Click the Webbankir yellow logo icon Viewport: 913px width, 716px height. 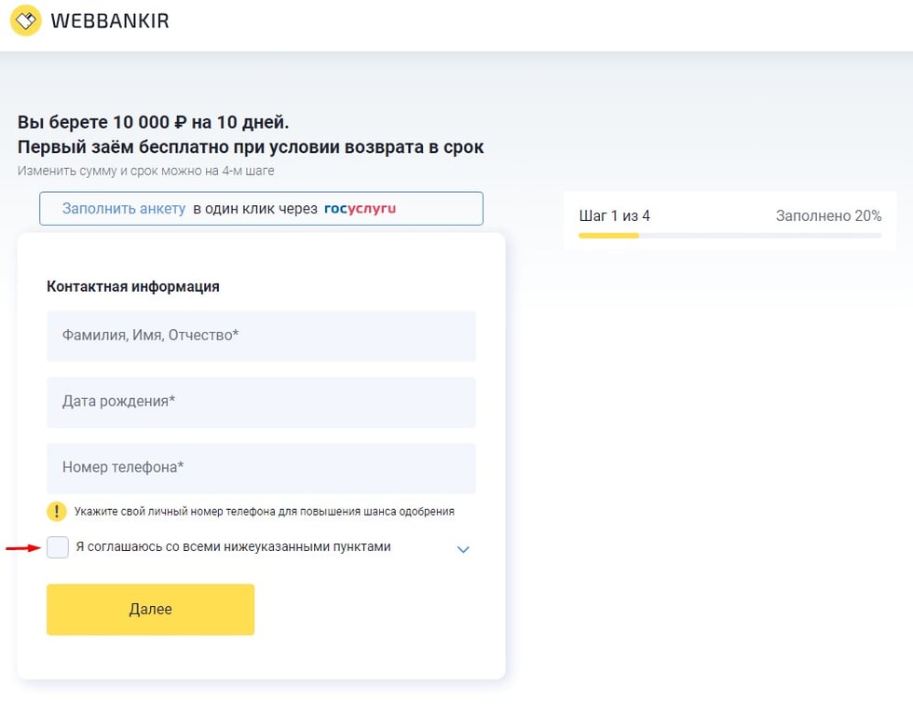[25, 21]
